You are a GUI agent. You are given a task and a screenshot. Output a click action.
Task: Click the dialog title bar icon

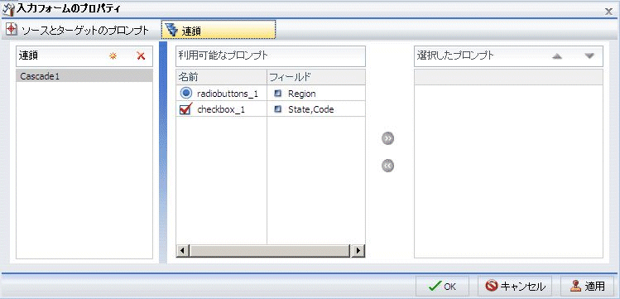[9, 8]
